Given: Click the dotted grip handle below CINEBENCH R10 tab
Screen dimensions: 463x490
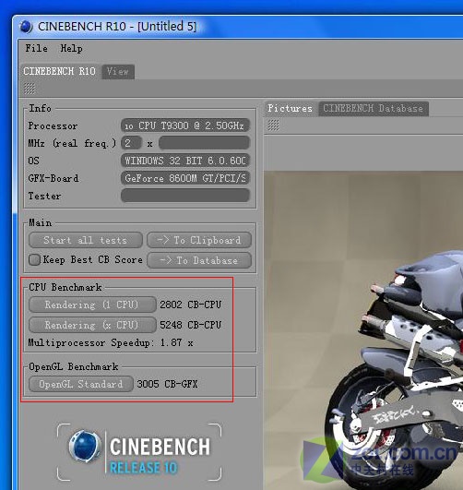Looking at the screenshot, I should coord(30,90).
